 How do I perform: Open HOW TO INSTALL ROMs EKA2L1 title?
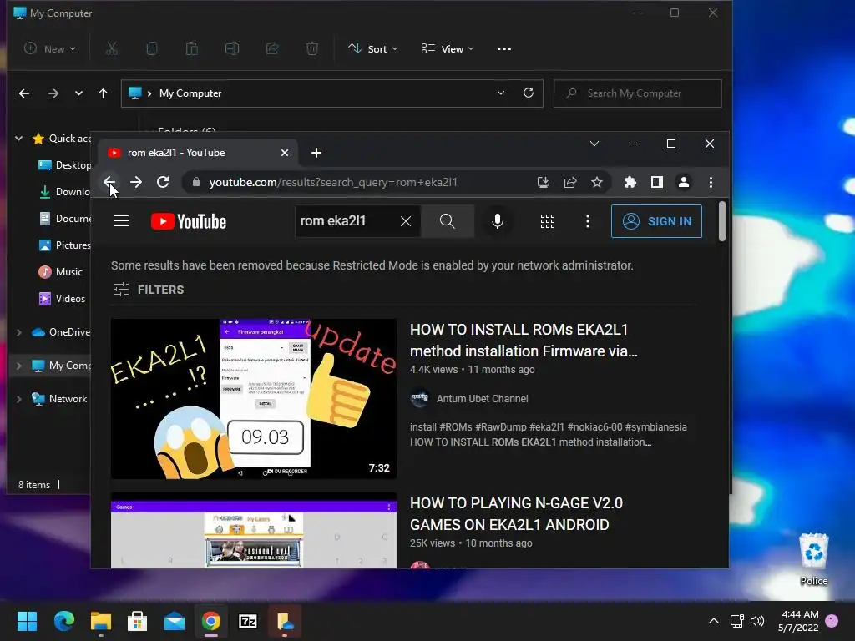pyautogui.click(x=524, y=341)
